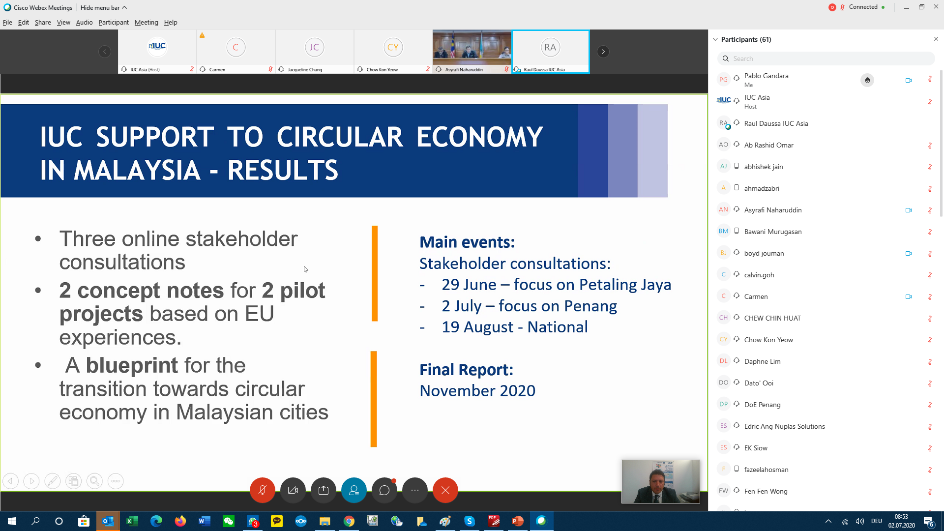Start video using the camera button
Viewport: 944px width, 531px height.
pos(293,490)
